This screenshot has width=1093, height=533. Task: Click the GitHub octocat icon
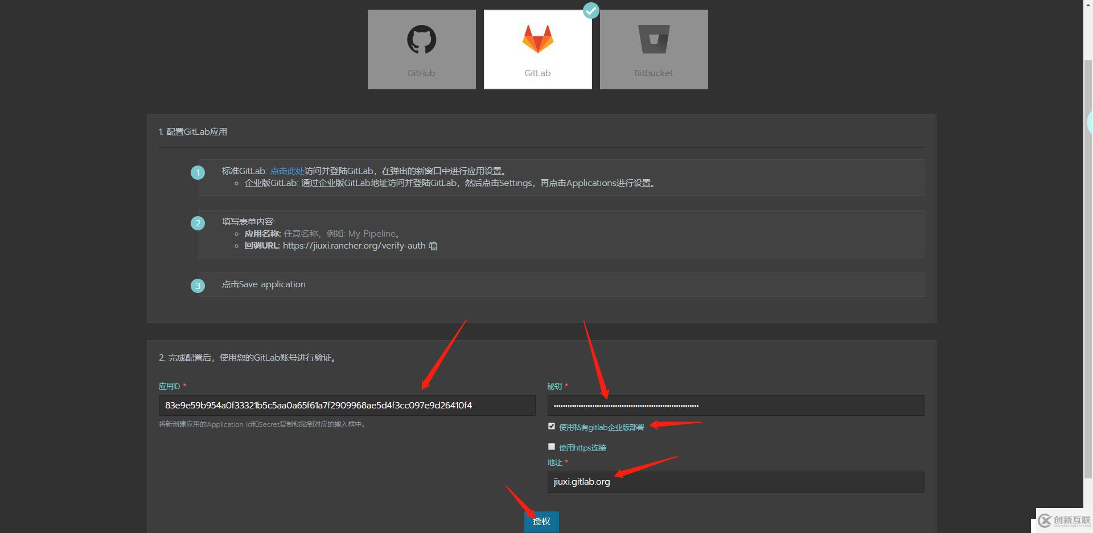point(421,40)
